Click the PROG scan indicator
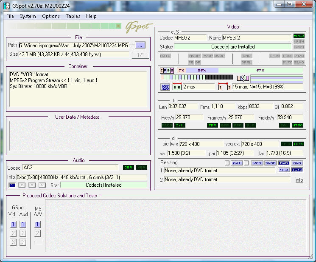The image size is (316, 262). point(167,125)
